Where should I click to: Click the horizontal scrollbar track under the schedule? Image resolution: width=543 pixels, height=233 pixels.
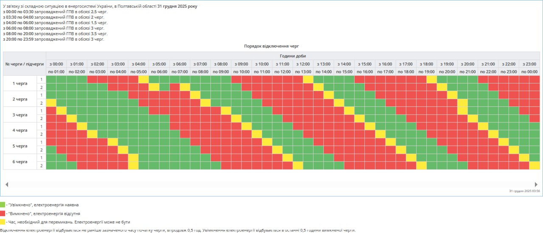click(x=271, y=185)
